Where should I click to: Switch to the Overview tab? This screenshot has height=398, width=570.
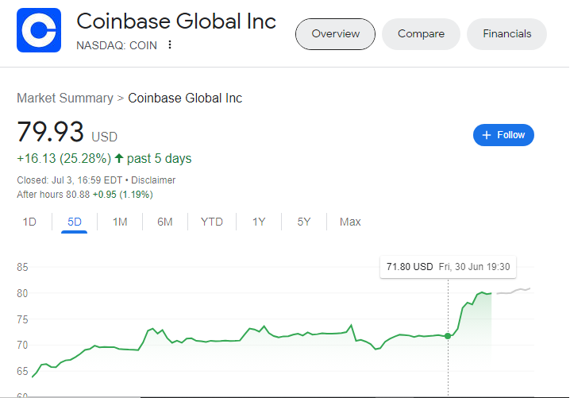(x=335, y=34)
